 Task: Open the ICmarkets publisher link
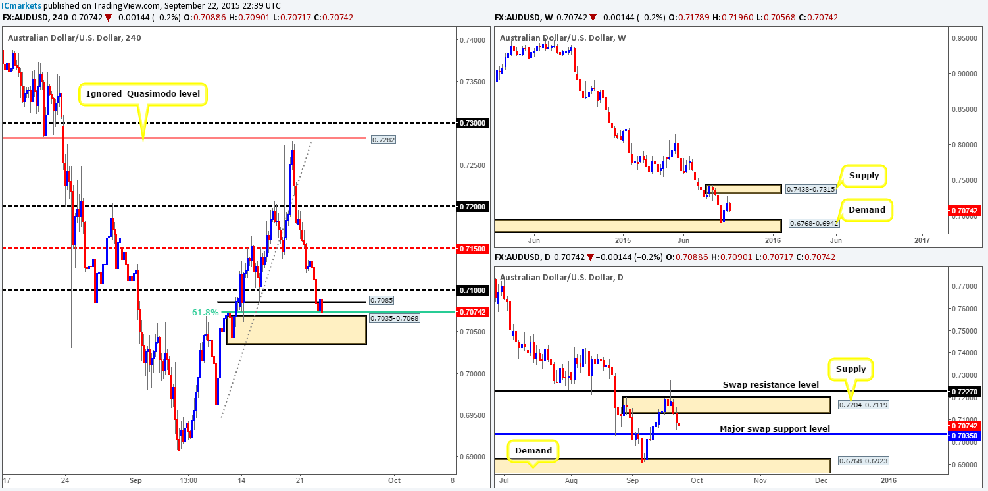21,5
